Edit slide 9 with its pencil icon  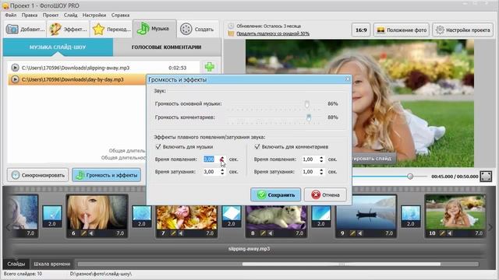352,233
